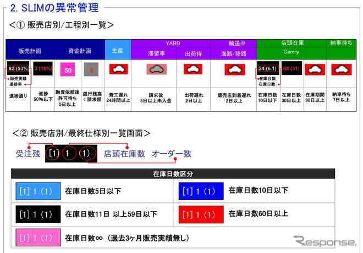363x253 pixels.
Task: Click the 受注残 label
Action: click(28, 154)
